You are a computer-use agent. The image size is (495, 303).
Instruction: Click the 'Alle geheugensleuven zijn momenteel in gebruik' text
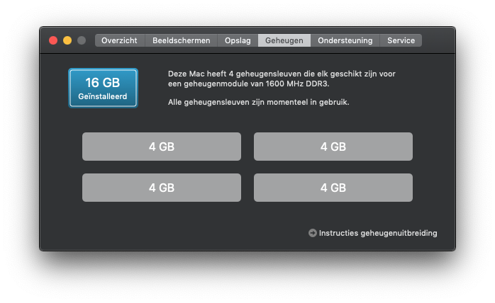click(259, 102)
